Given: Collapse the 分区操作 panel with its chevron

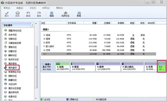Looking at the screenshot, I should (32, 25).
